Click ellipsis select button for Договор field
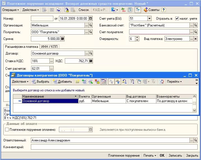 tap(87, 53)
